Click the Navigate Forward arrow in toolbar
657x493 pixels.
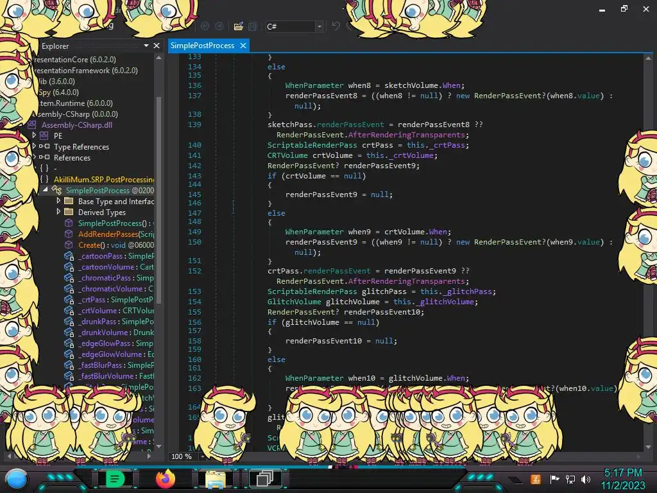pos(219,26)
